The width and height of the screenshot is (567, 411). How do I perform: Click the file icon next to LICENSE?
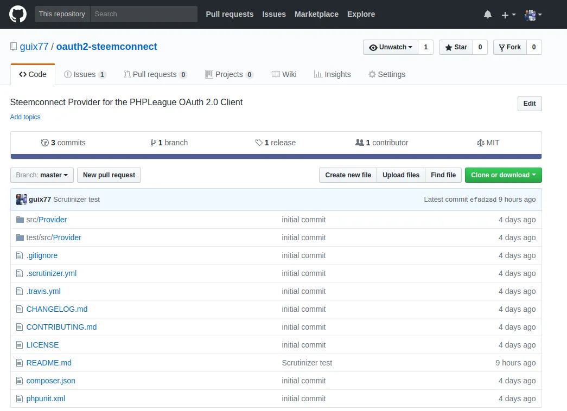20,345
